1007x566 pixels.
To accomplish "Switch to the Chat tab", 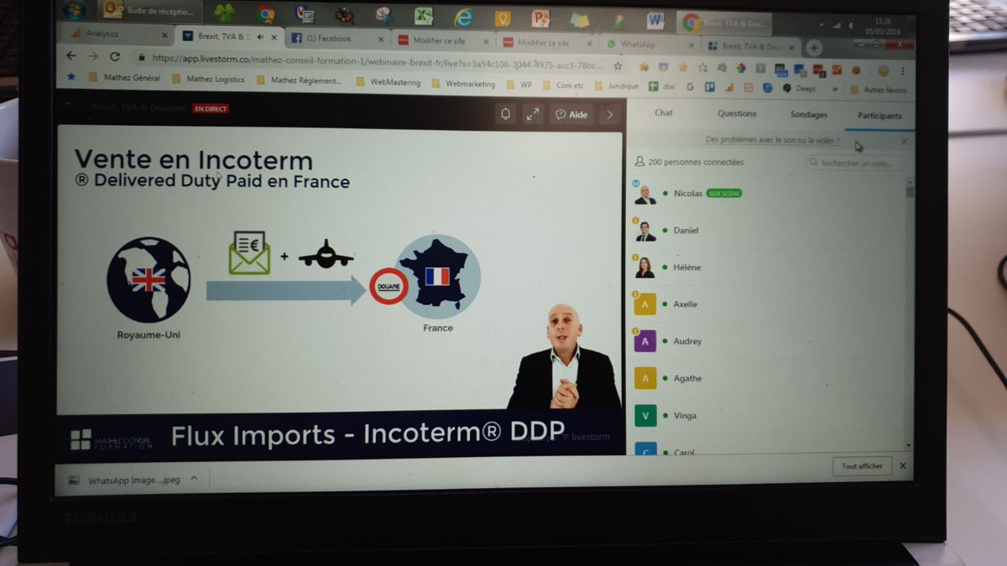I will pyautogui.click(x=663, y=113).
